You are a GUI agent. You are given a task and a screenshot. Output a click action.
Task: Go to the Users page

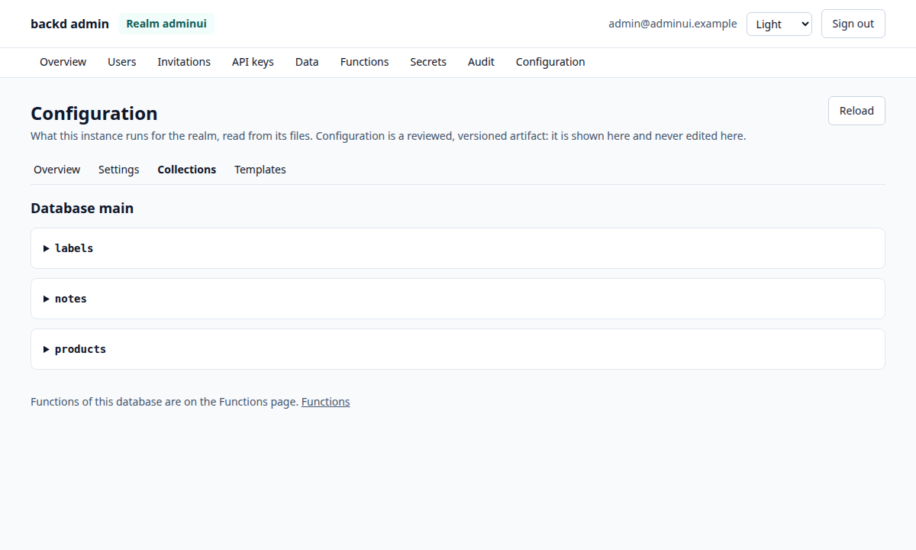122,62
